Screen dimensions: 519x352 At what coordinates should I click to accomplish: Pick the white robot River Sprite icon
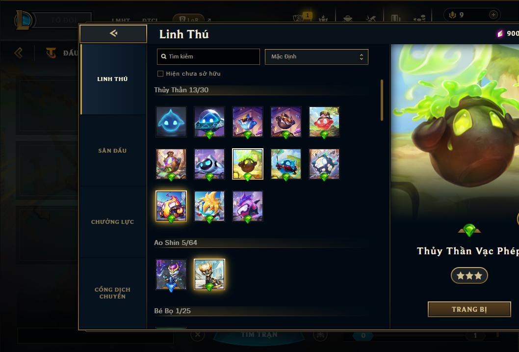click(x=209, y=164)
